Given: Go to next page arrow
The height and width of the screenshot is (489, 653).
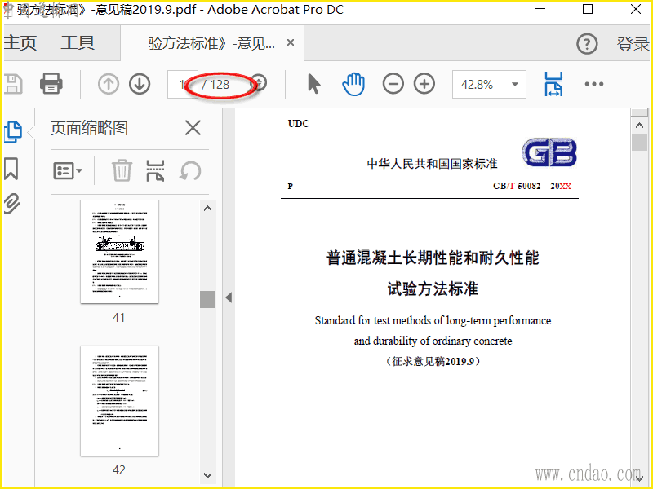Looking at the screenshot, I should pyautogui.click(x=140, y=84).
